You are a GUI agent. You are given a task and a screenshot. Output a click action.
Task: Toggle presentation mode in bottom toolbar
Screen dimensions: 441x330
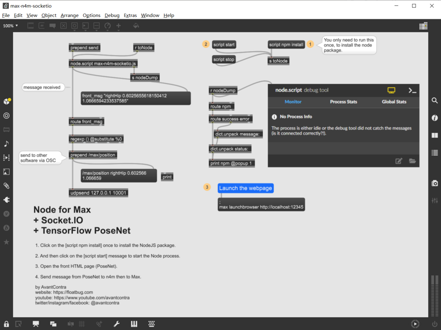(x=36, y=324)
